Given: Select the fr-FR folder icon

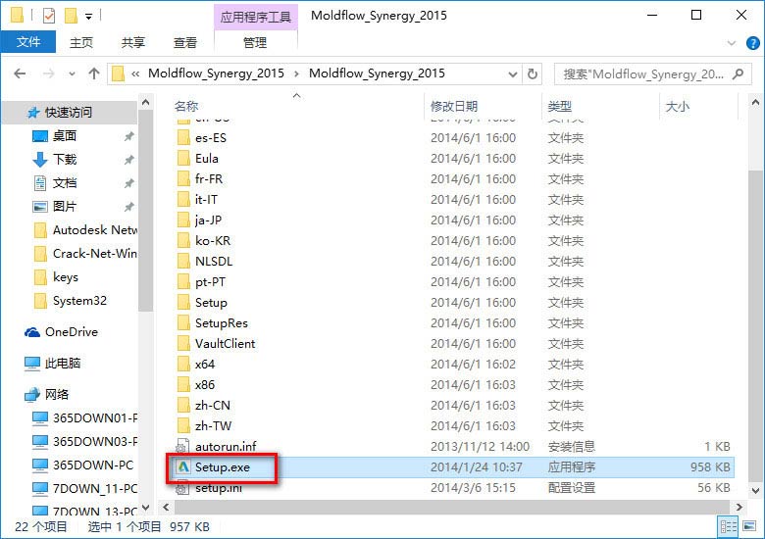Looking at the screenshot, I should pyautogui.click(x=183, y=179).
